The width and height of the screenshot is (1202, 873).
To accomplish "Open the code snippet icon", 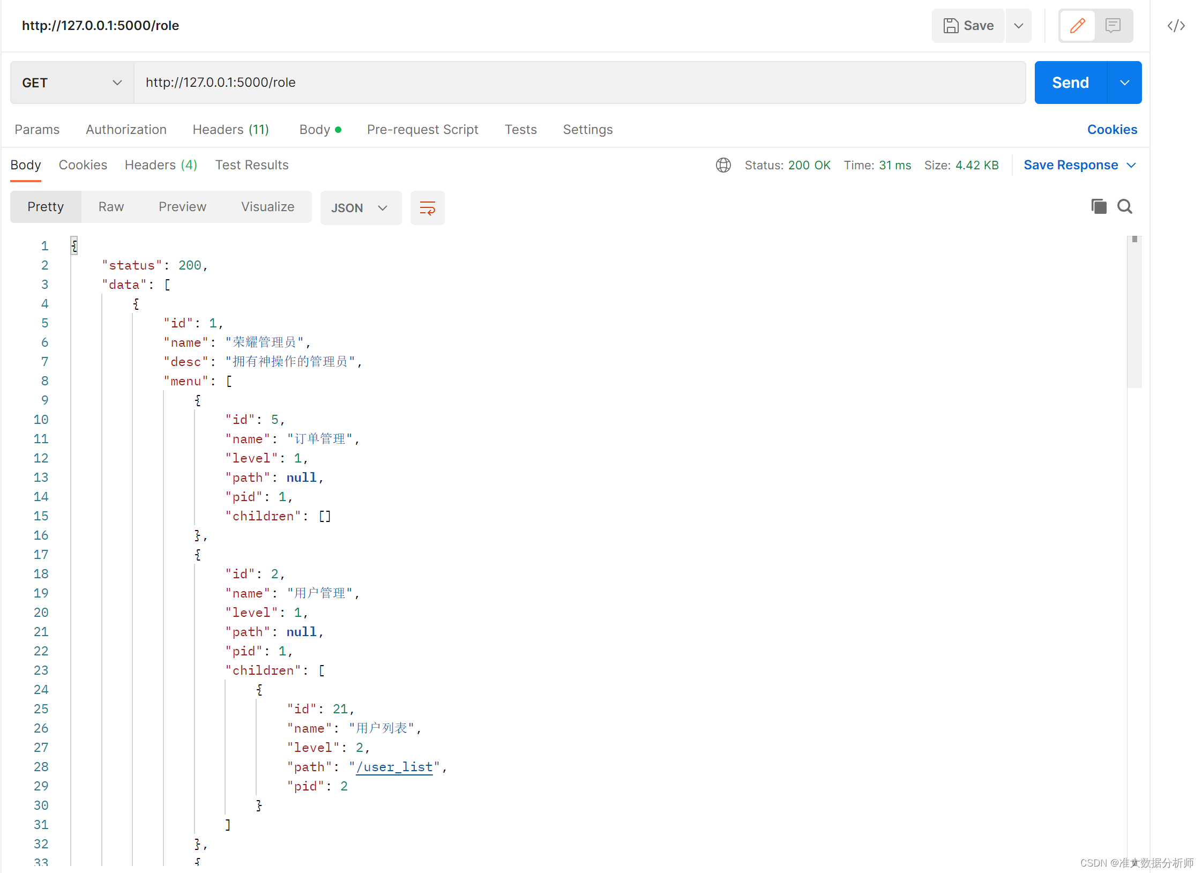I will [x=1176, y=26].
